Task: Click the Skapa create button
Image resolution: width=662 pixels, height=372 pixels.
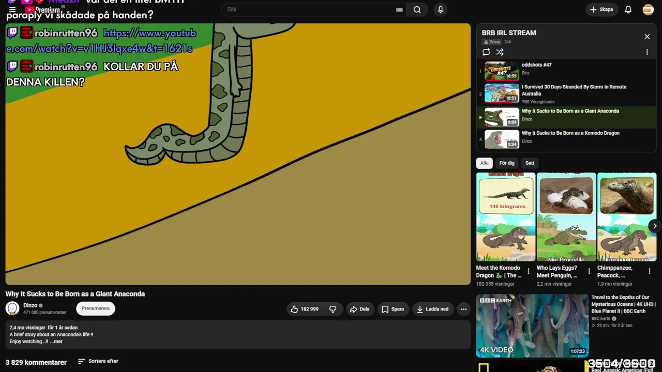Action: point(602,9)
